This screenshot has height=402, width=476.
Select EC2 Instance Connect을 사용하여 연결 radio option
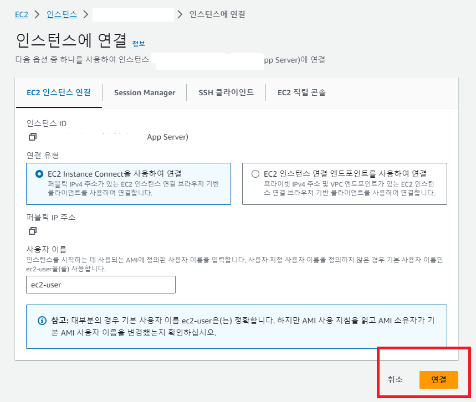(39, 174)
